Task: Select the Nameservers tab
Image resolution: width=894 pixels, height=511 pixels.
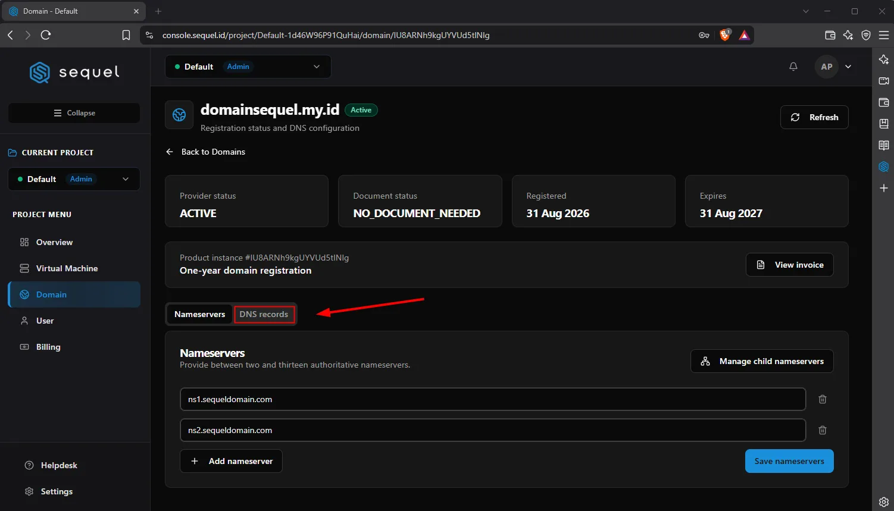Action: point(200,314)
